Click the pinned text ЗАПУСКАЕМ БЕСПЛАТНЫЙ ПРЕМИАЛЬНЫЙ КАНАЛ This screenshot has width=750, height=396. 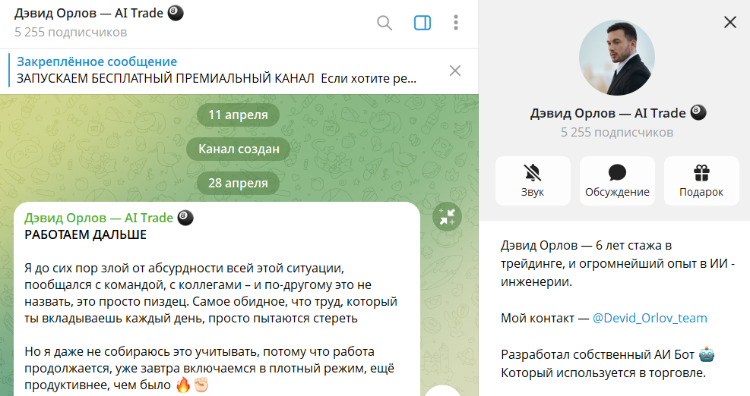[x=166, y=78]
